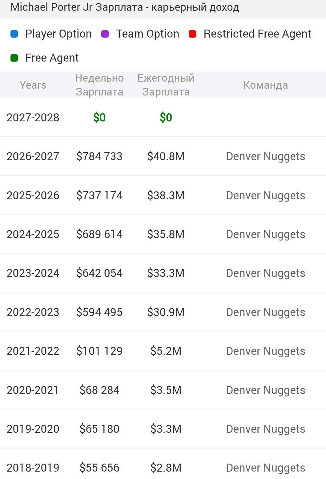Screen dimensions: 326x479
Task: Click the Years column header
Action: click(x=33, y=85)
